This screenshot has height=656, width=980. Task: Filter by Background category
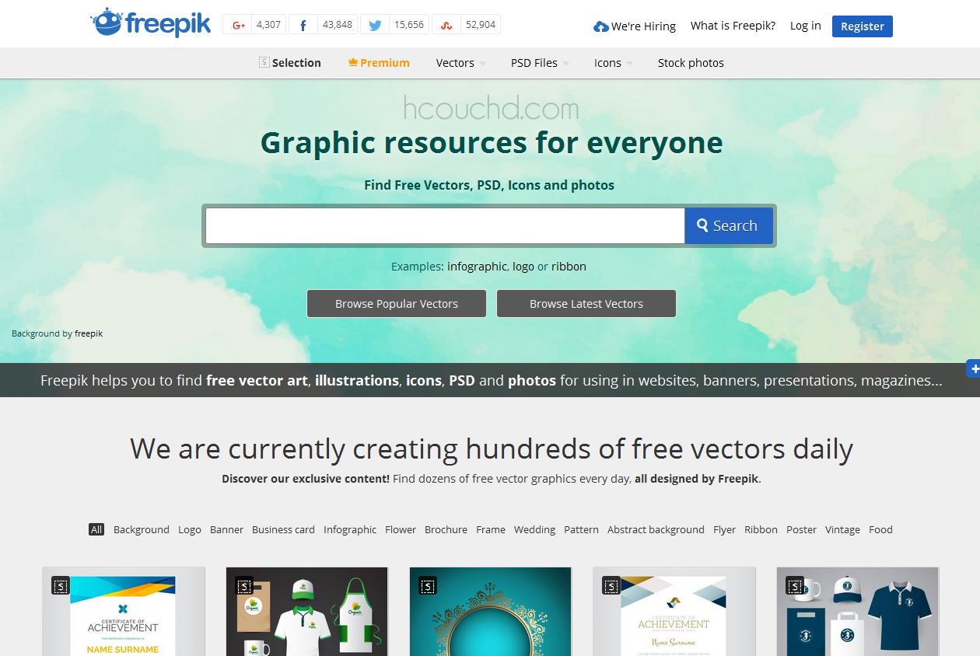pyautogui.click(x=142, y=529)
